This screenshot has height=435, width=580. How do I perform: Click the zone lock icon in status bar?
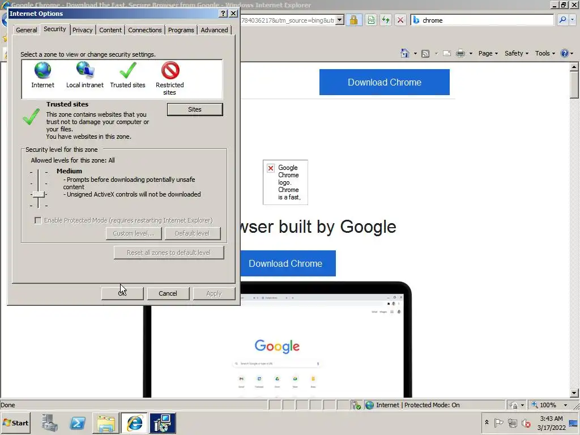[x=514, y=405]
